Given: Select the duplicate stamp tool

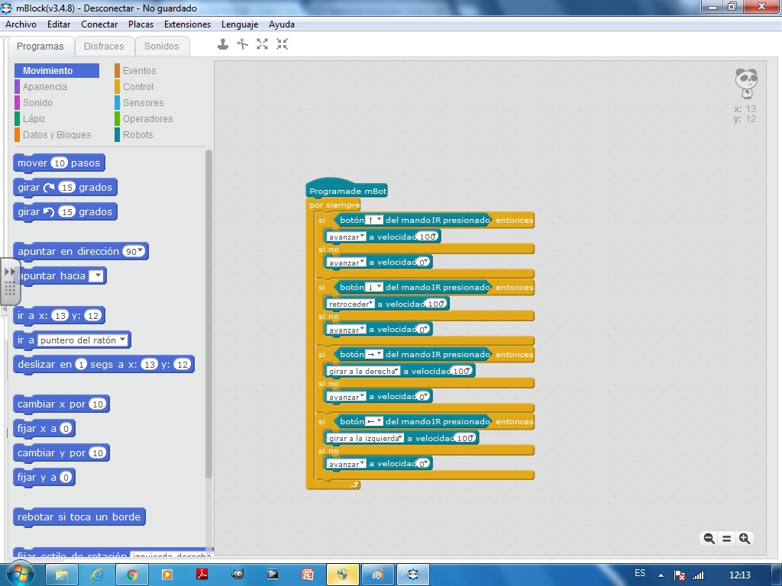Looking at the screenshot, I should 223,44.
